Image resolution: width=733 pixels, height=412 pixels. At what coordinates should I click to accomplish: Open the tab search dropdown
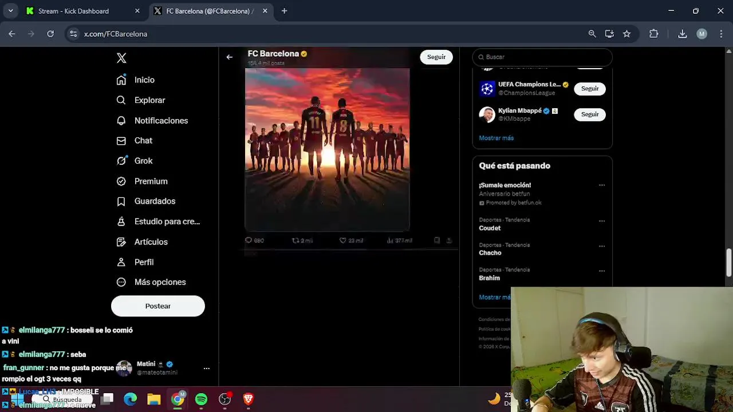(x=10, y=11)
